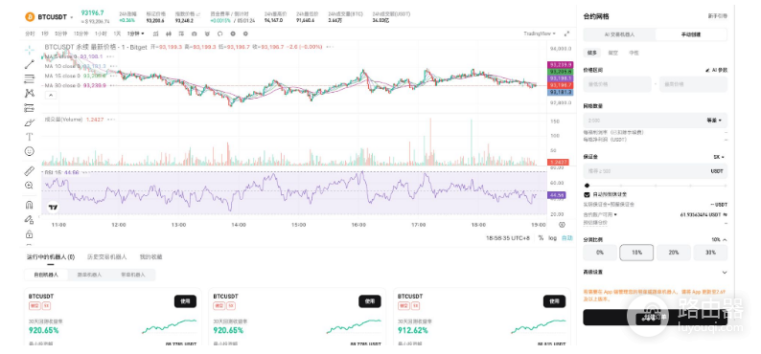This screenshot has width=761, height=354.
Task: Open time axis settings gear at 19:00
Action: click(x=562, y=225)
